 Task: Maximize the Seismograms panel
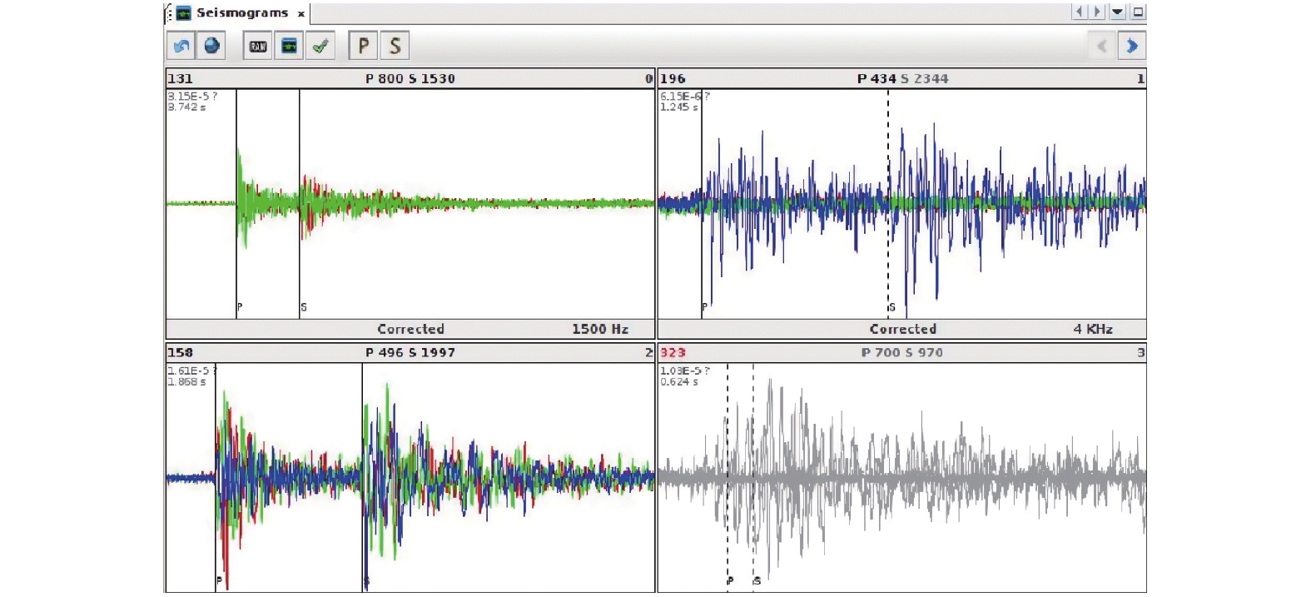[x=1138, y=12]
